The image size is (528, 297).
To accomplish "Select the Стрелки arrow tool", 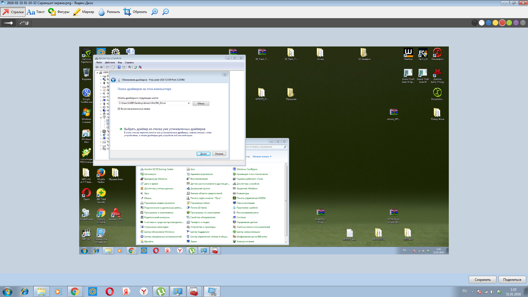I will (x=13, y=12).
